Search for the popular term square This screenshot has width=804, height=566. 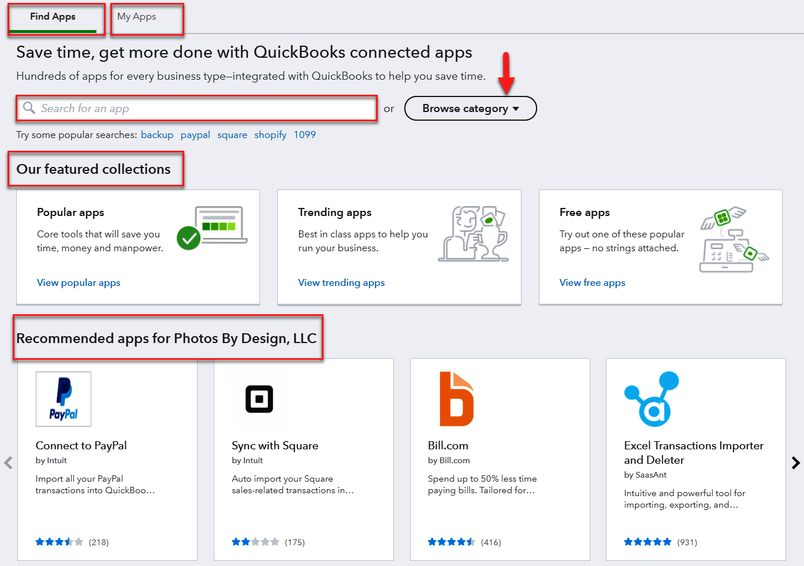coord(232,135)
